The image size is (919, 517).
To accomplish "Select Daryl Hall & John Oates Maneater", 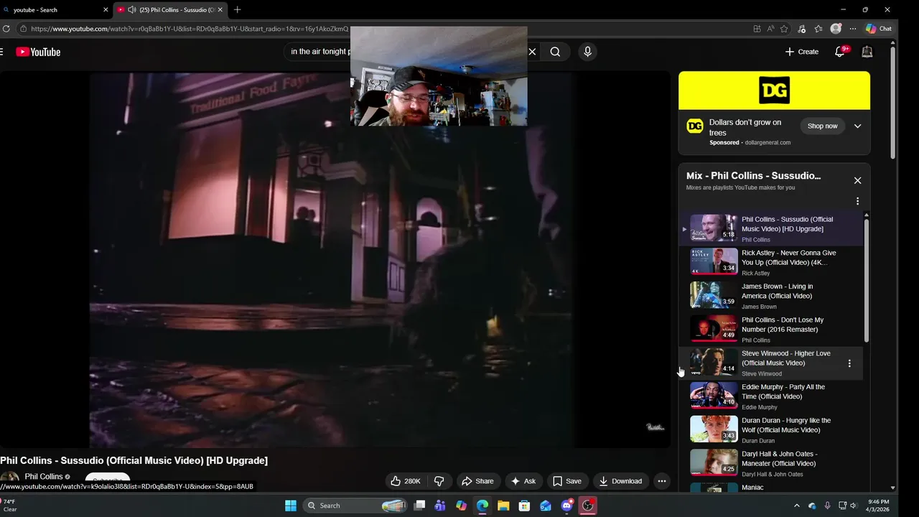I will coord(770,464).
